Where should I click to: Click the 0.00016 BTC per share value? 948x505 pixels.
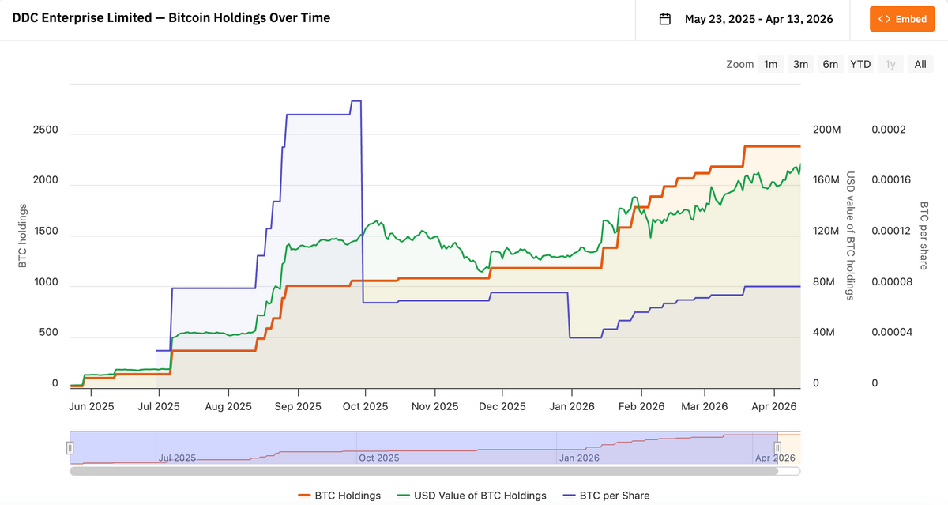coord(892,180)
